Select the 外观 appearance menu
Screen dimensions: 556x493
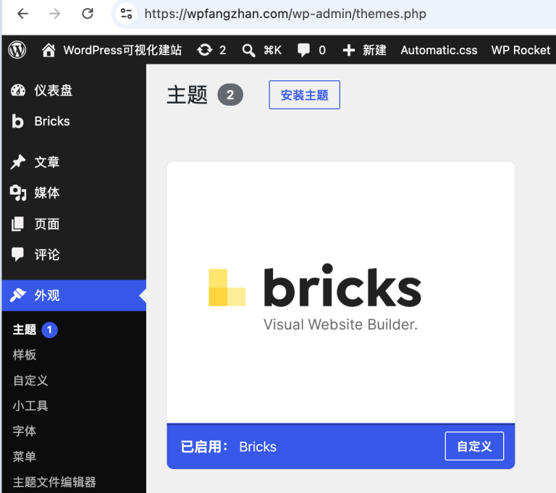(74, 295)
